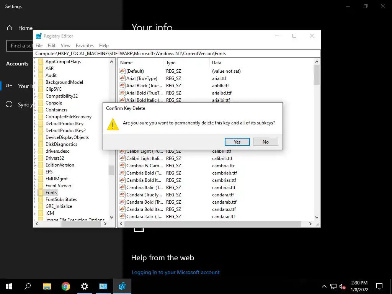Expand the AppCompatFlags tree node
392x294 pixels.
[x=35, y=62]
